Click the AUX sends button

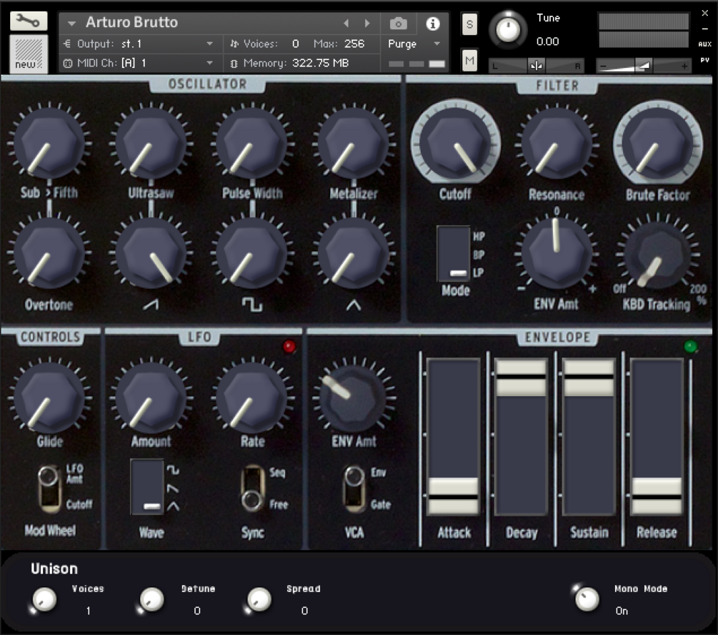(704, 44)
